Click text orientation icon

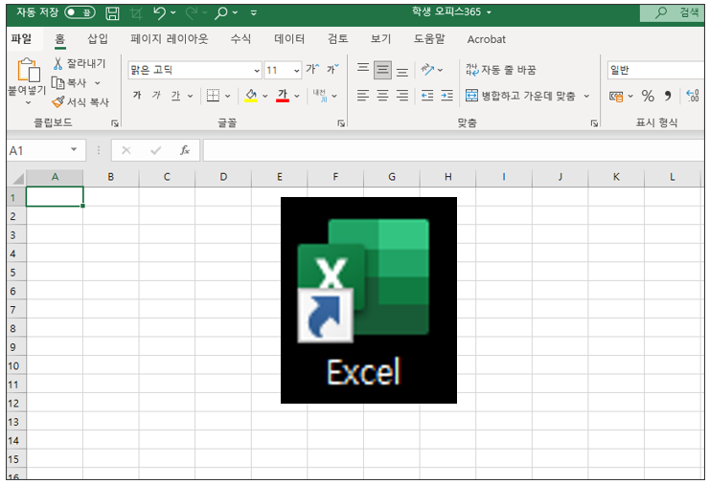click(427, 70)
